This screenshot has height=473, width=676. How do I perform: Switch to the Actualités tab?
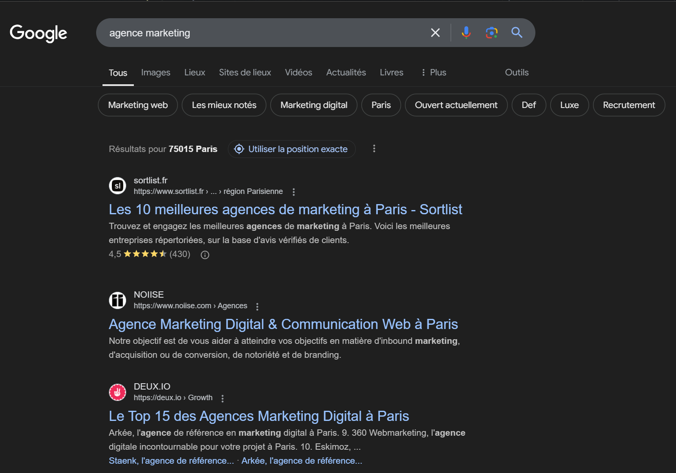click(x=346, y=72)
